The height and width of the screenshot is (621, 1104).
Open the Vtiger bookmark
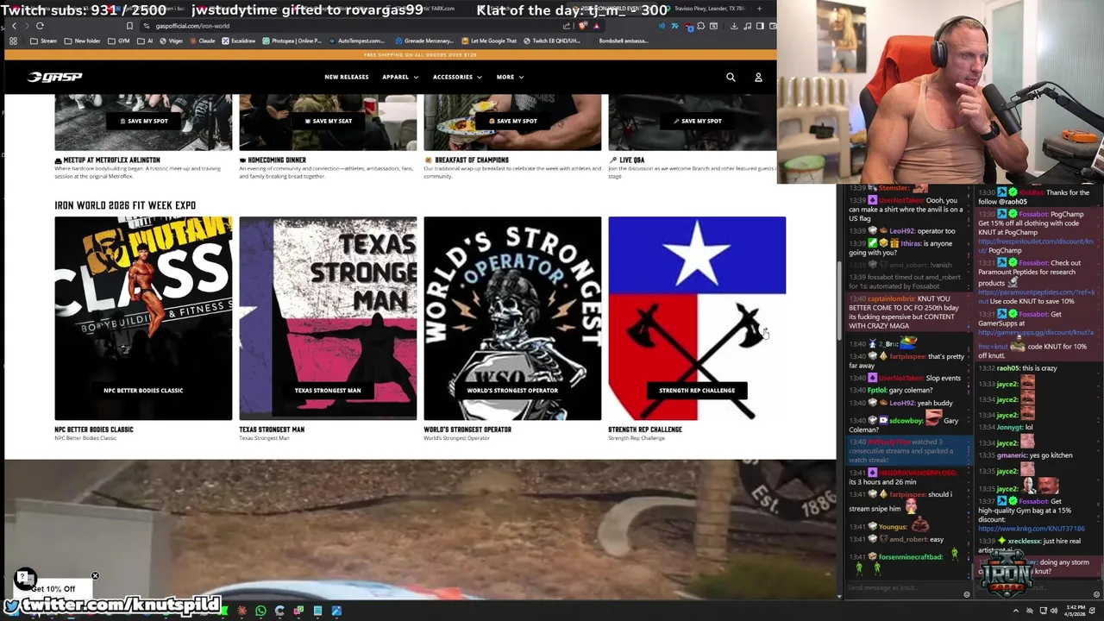point(171,41)
